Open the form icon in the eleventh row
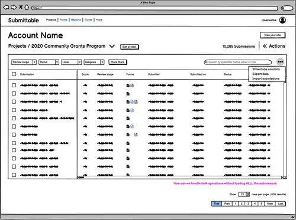Image resolution: width=296 pixels, height=220 pixels. tap(128, 167)
